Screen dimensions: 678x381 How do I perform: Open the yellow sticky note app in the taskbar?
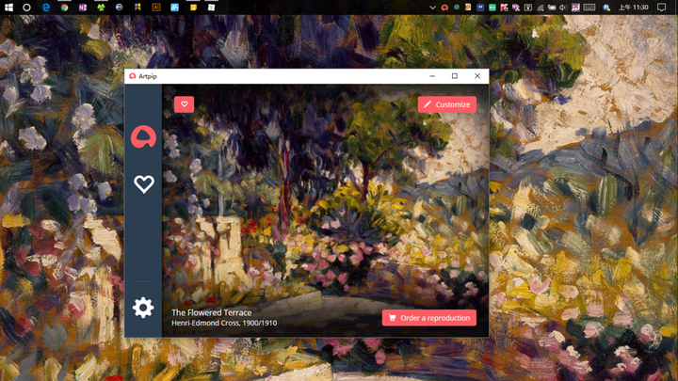193,8
